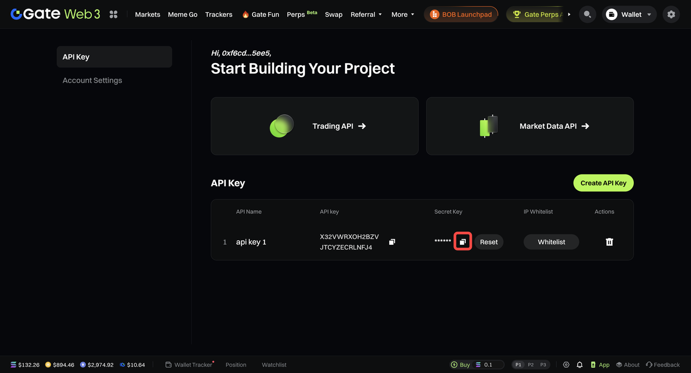The height and width of the screenshot is (373, 691).
Task: Expand the Wallet dropdown
Action: [629, 15]
